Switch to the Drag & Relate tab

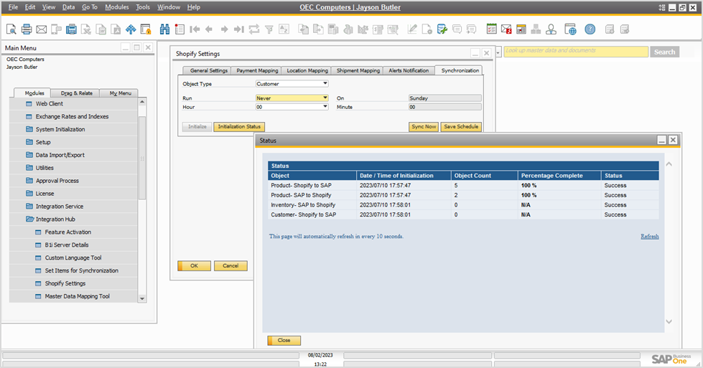(x=76, y=93)
